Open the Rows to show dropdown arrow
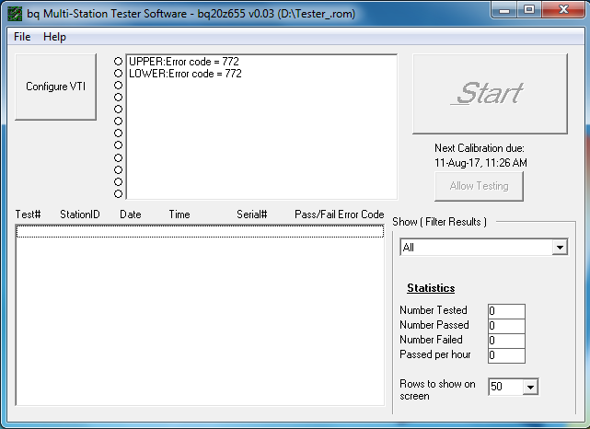Image resolution: width=590 pixels, height=429 pixels. pyautogui.click(x=530, y=387)
